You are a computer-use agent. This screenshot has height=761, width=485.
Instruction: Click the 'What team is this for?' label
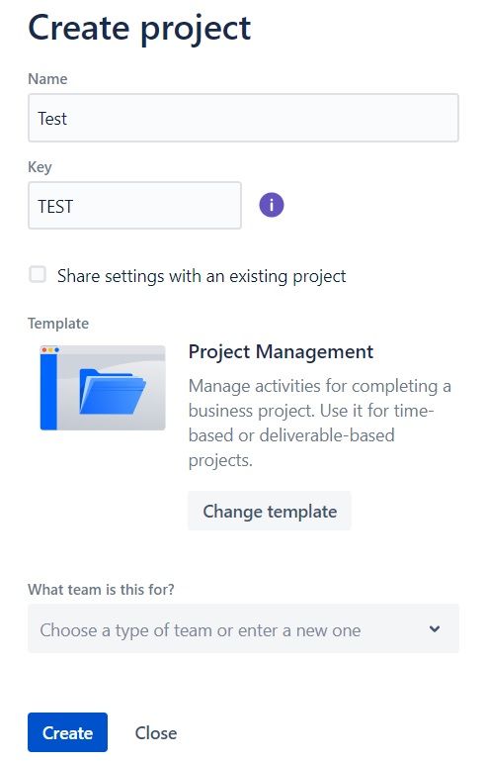pyautogui.click(x=101, y=589)
